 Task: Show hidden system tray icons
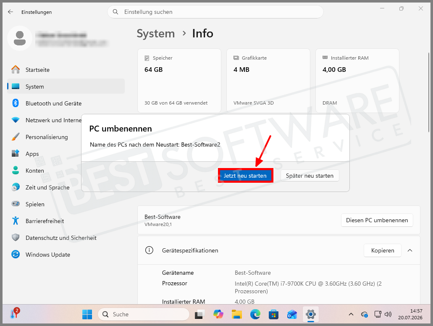tap(351, 314)
